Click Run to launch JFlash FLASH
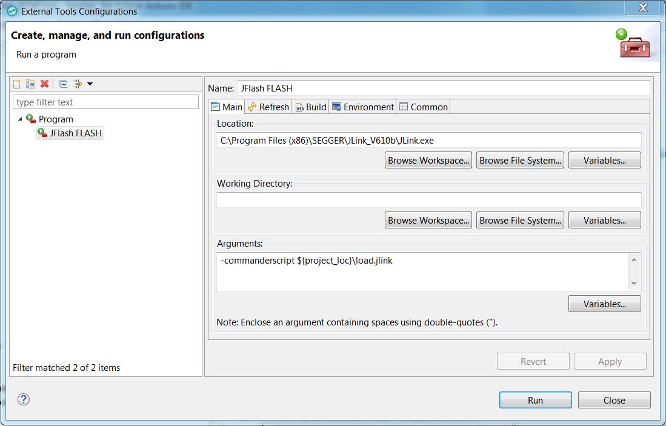666x426 pixels. [x=535, y=400]
